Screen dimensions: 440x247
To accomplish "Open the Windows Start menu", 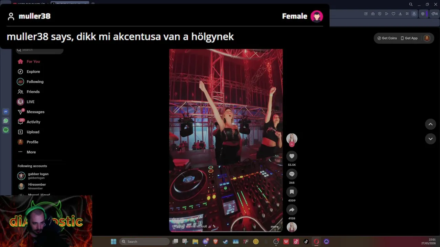I will pyautogui.click(x=113, y=242).
